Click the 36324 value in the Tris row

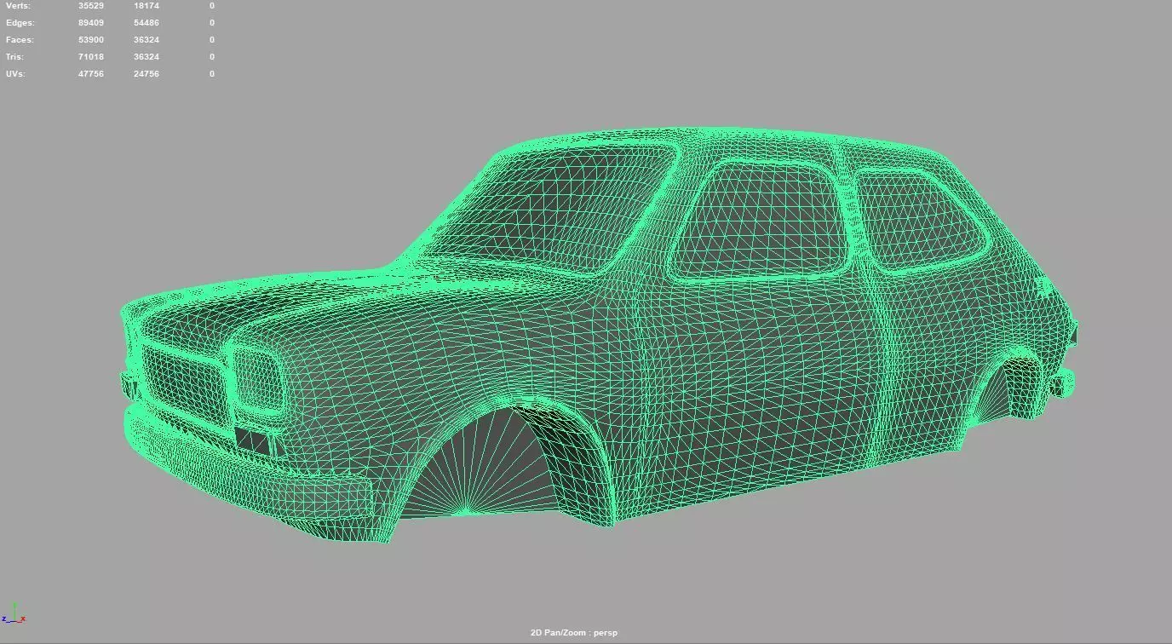click(x=146, y=57)
